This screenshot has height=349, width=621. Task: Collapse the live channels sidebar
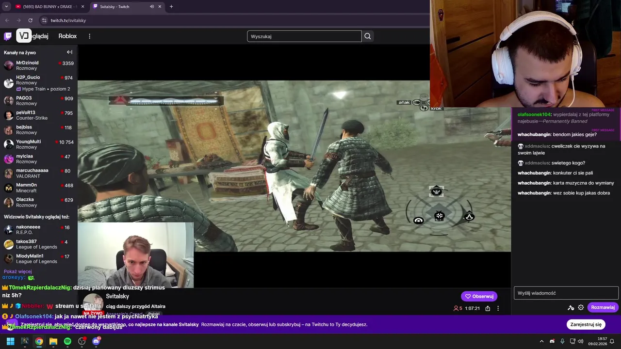pos(69,52)
